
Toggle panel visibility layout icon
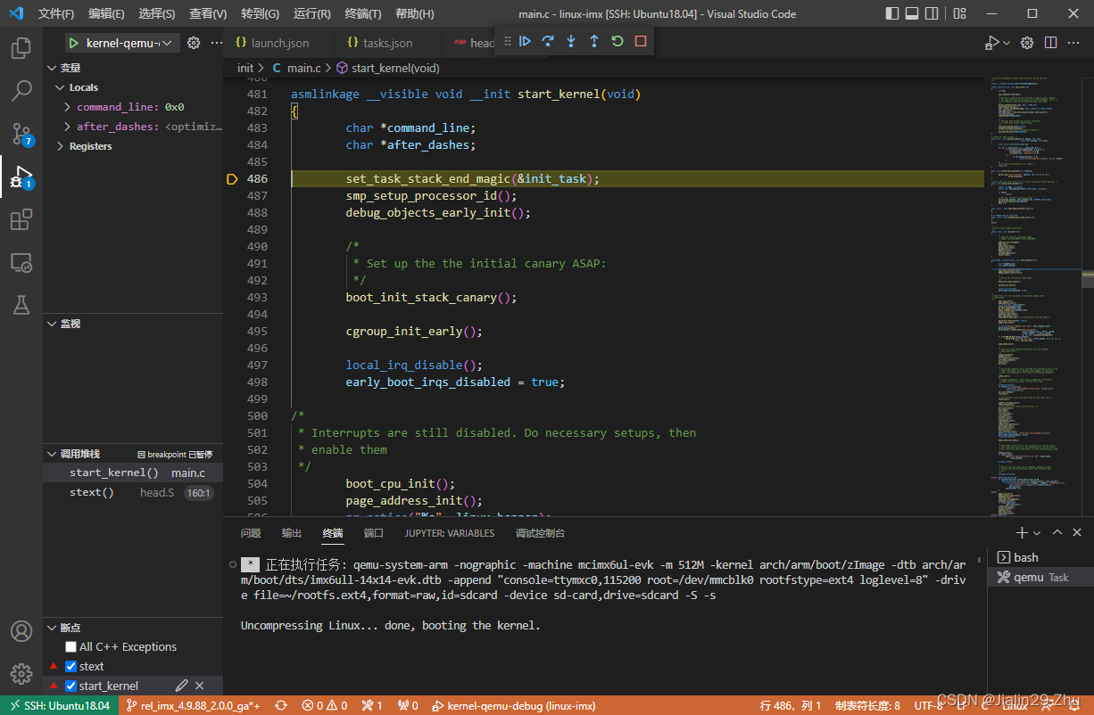point(913,13)
